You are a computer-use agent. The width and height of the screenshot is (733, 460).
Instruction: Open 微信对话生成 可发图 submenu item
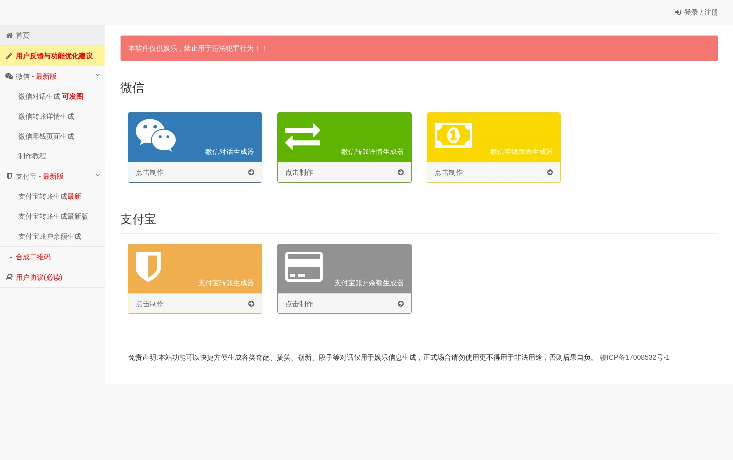click(52, 96)
